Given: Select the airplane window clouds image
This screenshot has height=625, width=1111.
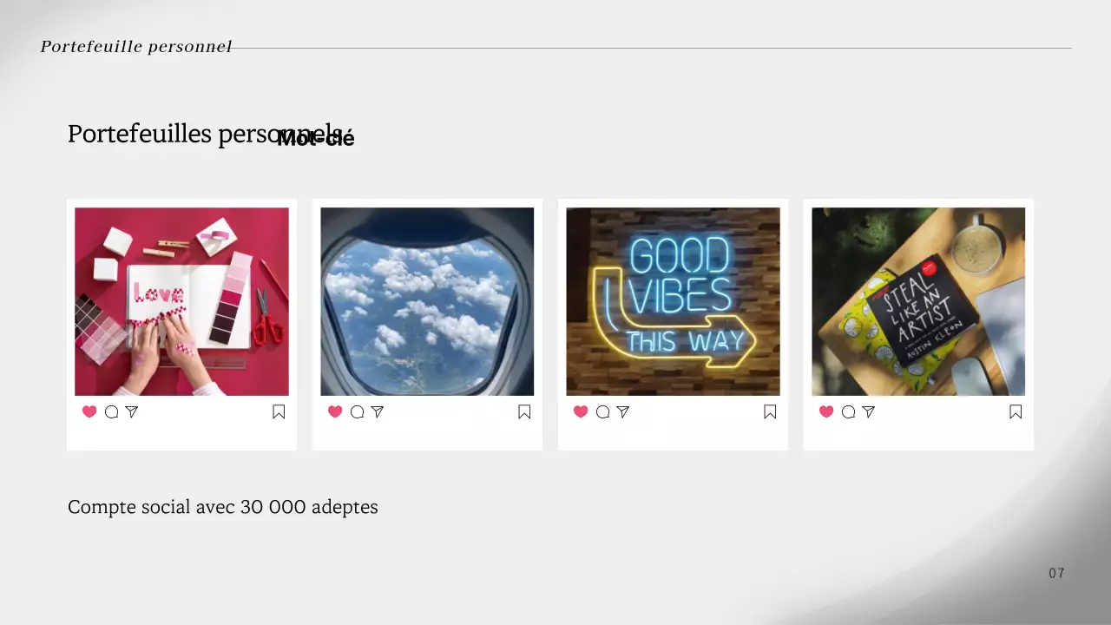Looking at the screenshot, I should click(427, 301).
